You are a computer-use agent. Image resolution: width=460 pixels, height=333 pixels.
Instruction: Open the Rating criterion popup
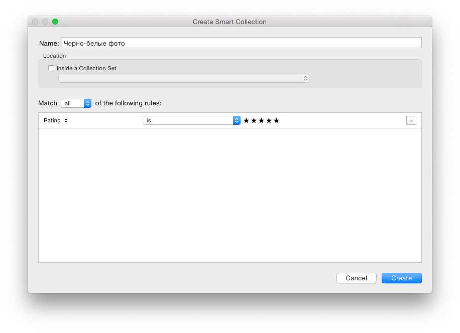click(x=56, y=121)
